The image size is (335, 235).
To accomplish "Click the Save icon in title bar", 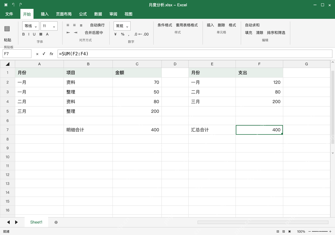I will pyautogui.click(x=6, y=5).
